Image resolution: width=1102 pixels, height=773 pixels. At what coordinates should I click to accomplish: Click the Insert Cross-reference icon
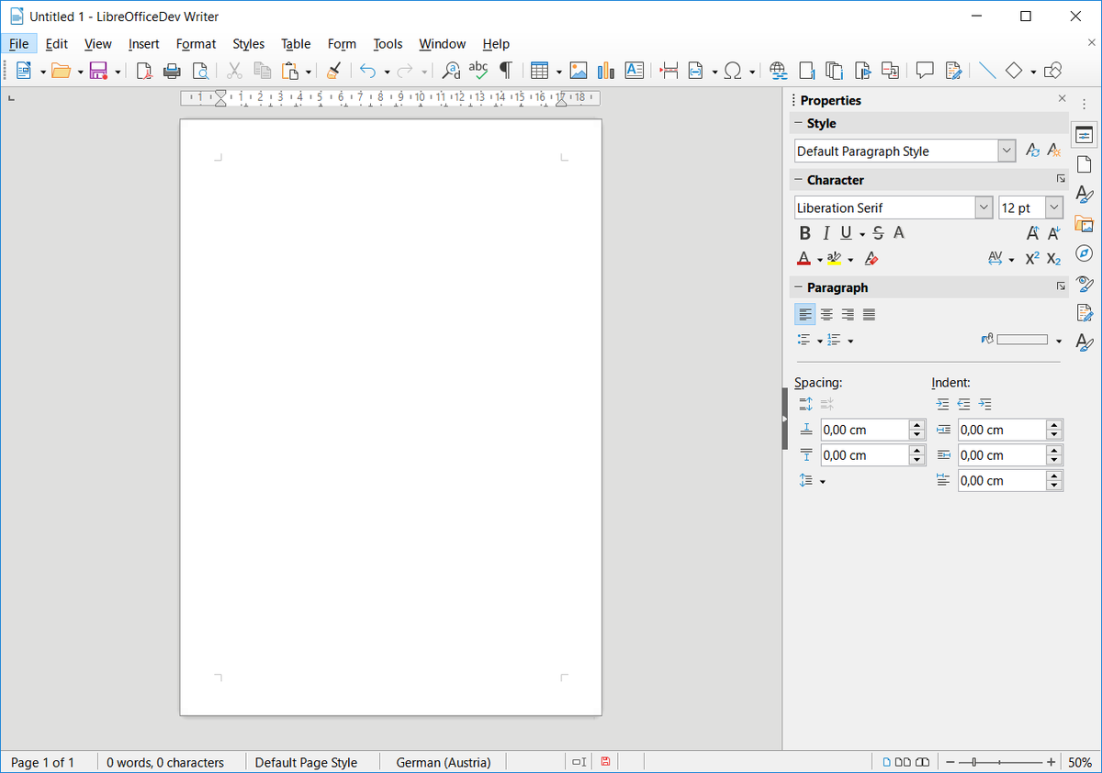click(890, 71)
